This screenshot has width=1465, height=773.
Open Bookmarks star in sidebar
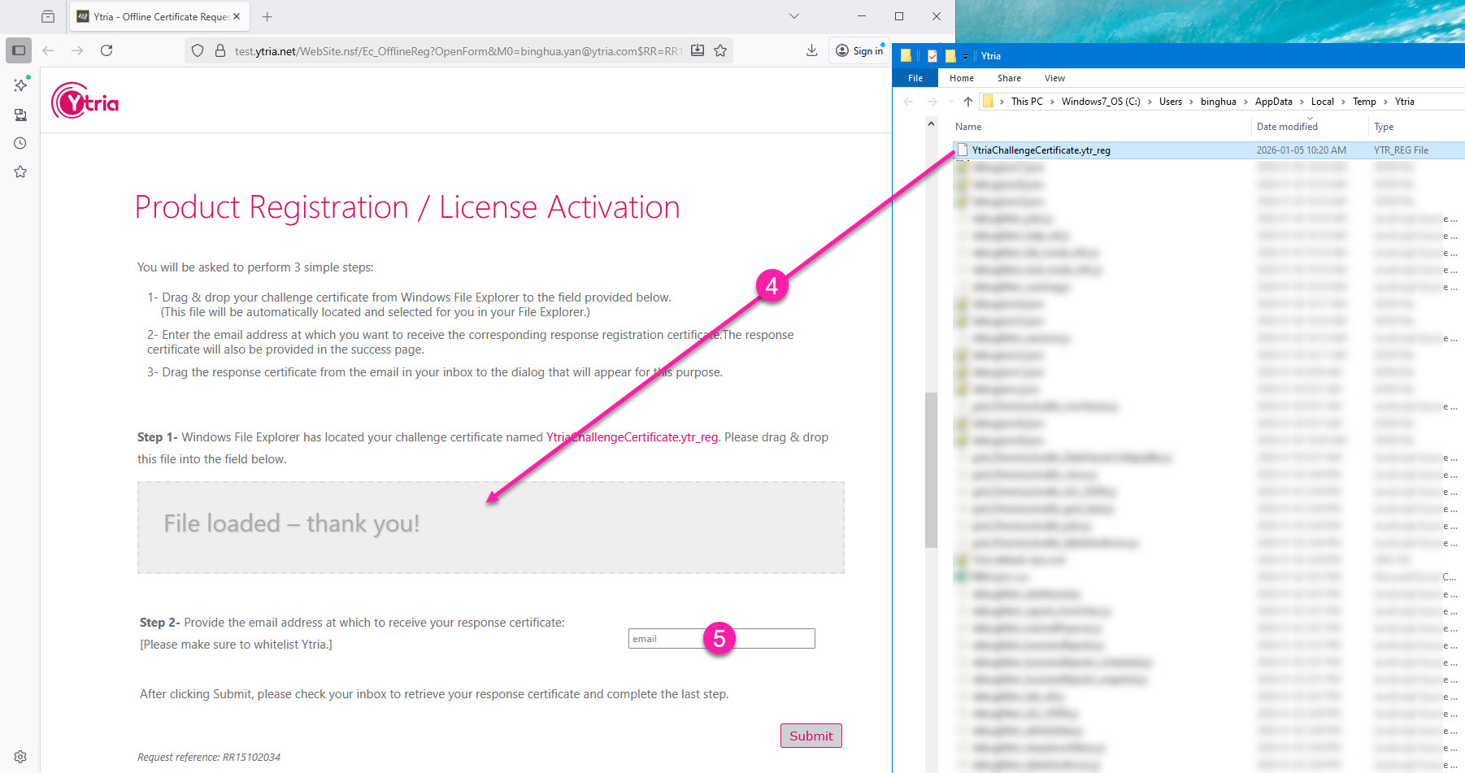tap(20, 172)
